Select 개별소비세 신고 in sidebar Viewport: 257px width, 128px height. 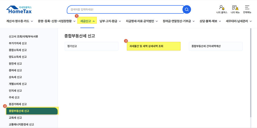tap(18, 84)
